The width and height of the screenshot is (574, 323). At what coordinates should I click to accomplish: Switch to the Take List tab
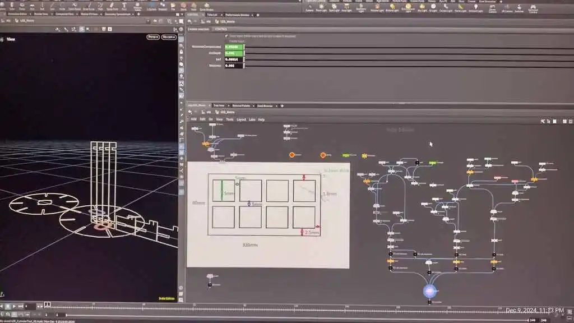pyautogui.click(x=212, y=15)
